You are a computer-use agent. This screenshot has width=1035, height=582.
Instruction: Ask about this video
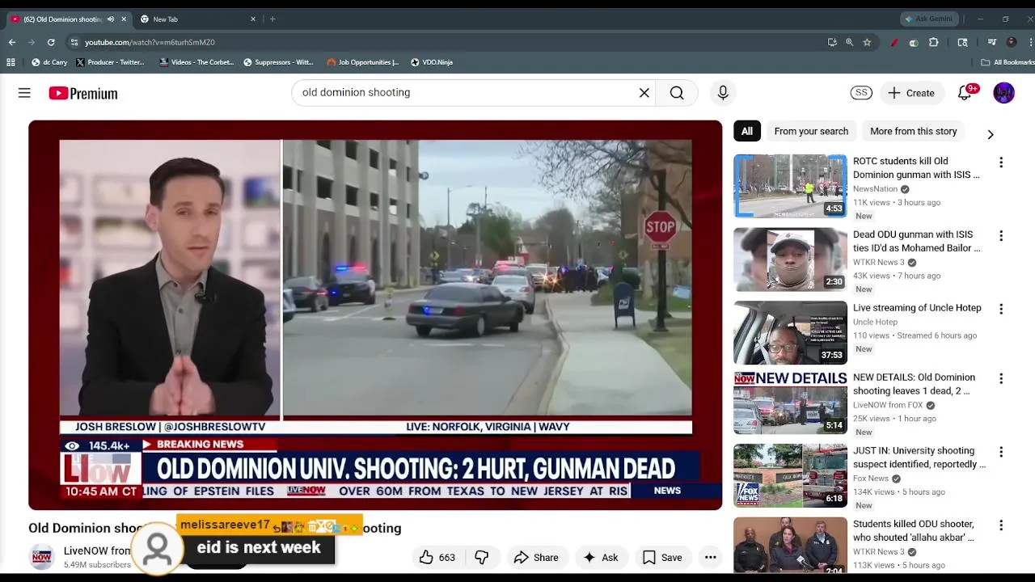[x=600, y=557]
